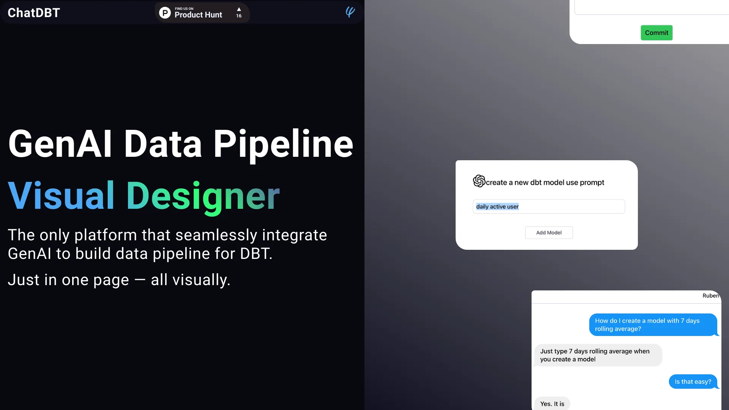
Task: Select the daily active user input field
Action: click(548, 206)
